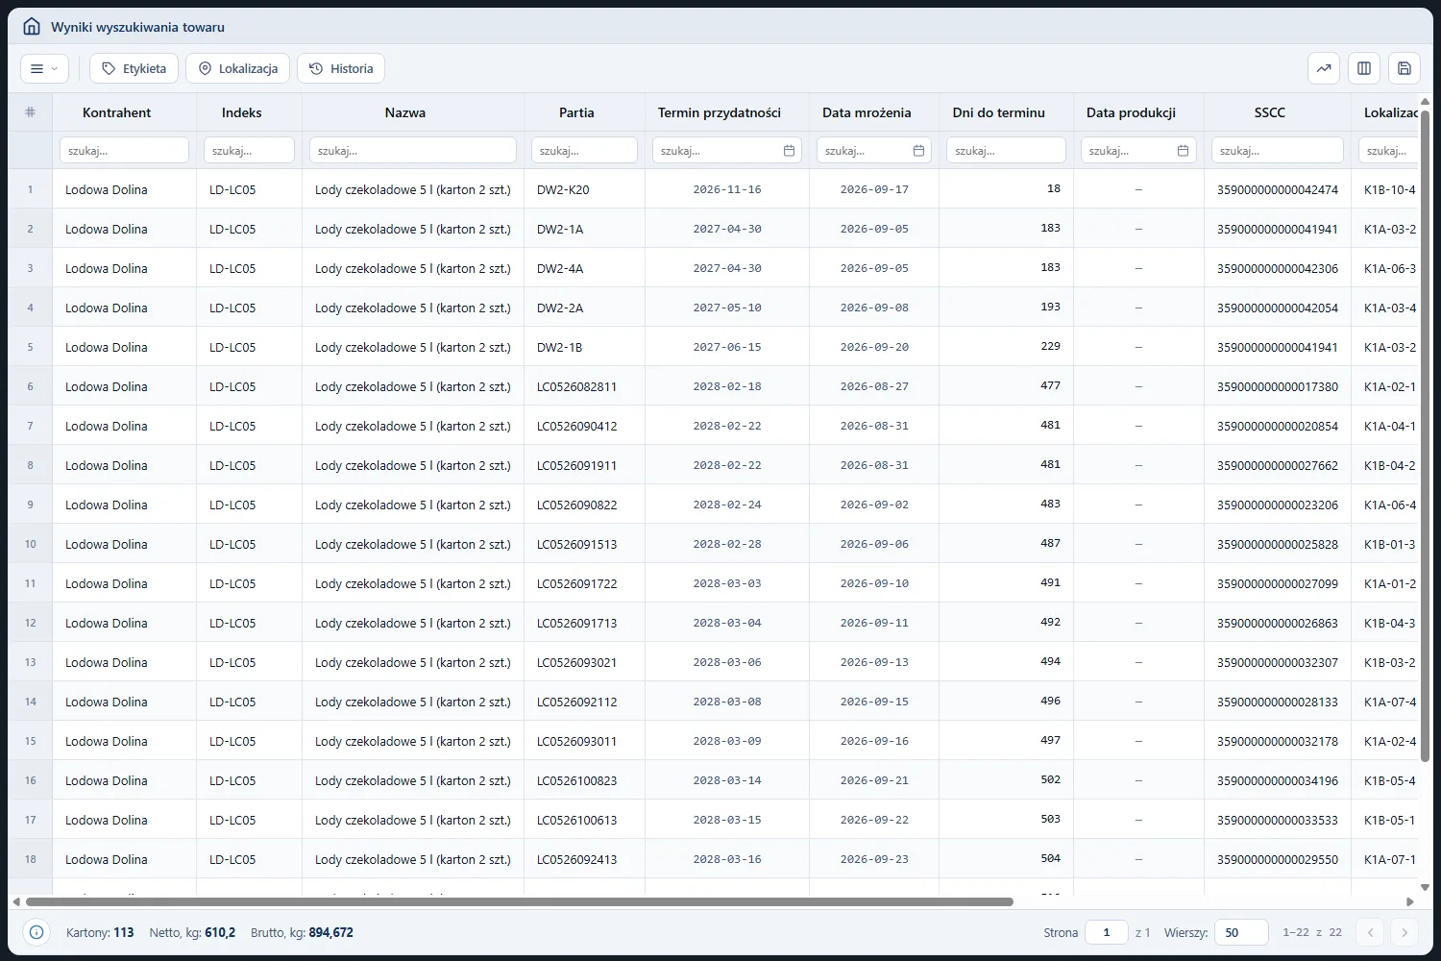The width and height of the screenshot is (1441, 961).
Task: Select row number 10
Action: coord(30,544)
